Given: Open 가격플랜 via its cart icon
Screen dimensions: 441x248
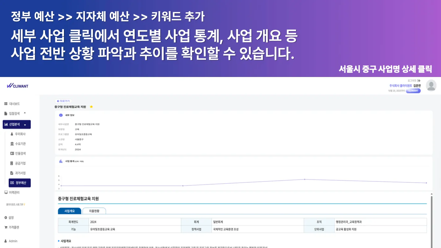Looking at the screenshot, I should pos(6,227).
